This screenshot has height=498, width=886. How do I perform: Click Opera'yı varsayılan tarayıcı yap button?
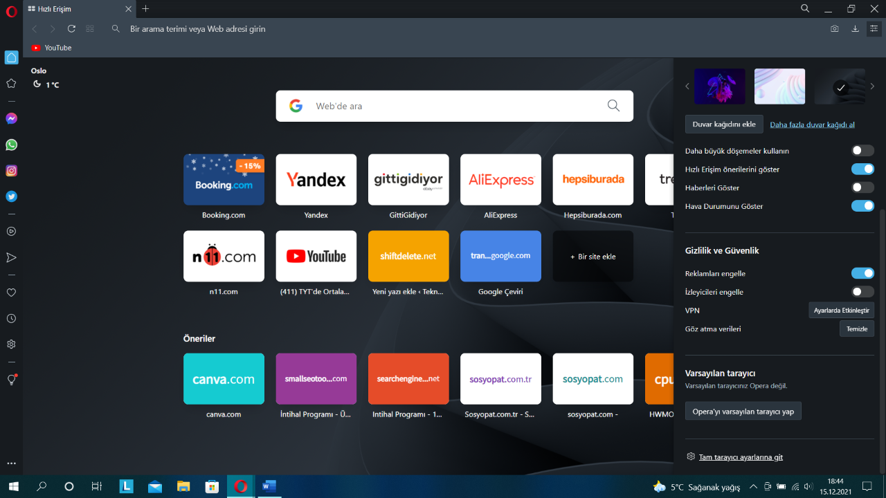[743, 411]
